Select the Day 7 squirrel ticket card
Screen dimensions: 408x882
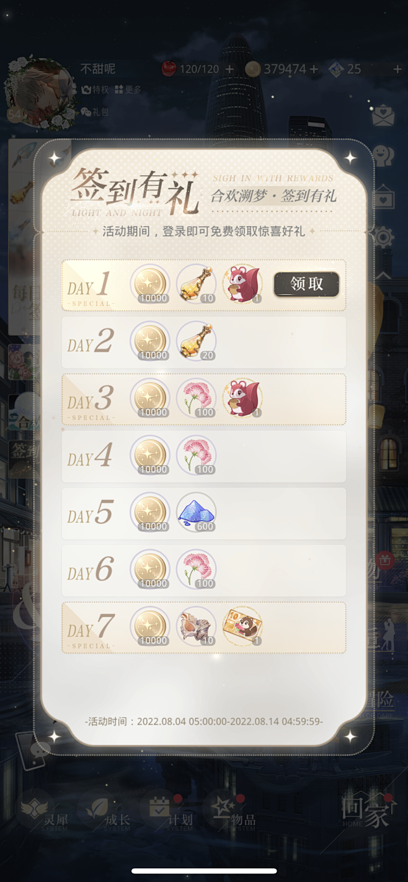tap(242, 626)
